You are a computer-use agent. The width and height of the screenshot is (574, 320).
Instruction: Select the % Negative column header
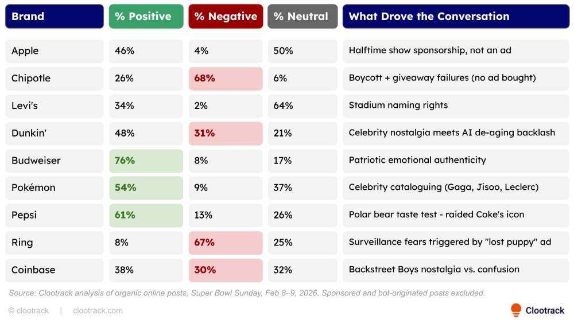pos(226,17)
